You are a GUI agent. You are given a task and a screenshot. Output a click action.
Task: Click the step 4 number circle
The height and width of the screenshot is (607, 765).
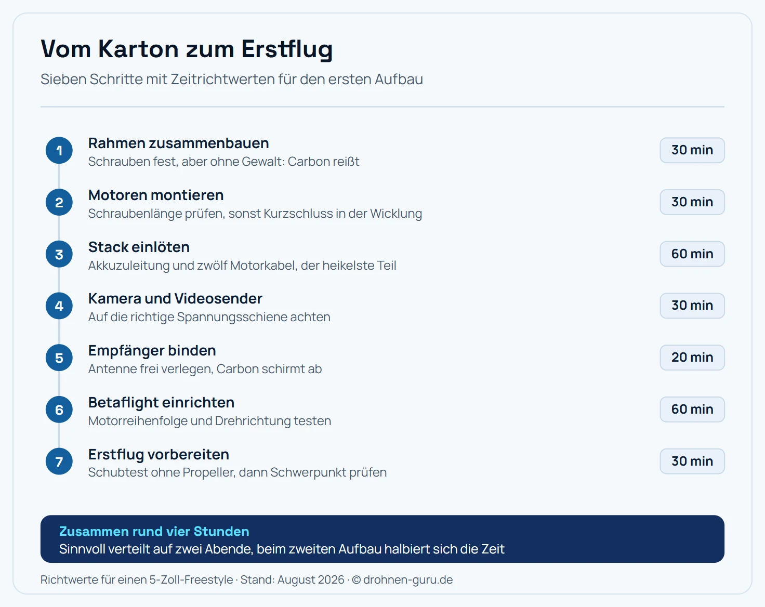(x=59, y=306)
